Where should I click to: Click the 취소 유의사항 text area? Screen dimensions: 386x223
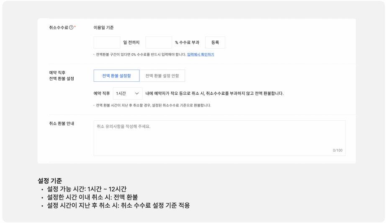[x=219, y=138]
